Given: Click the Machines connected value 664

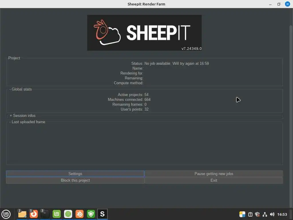Looking at the screenshot, I should 147,99.
